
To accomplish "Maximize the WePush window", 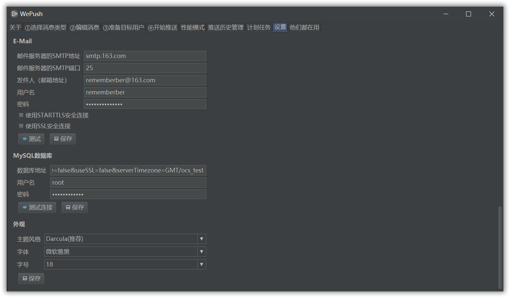I will (469, 14).
